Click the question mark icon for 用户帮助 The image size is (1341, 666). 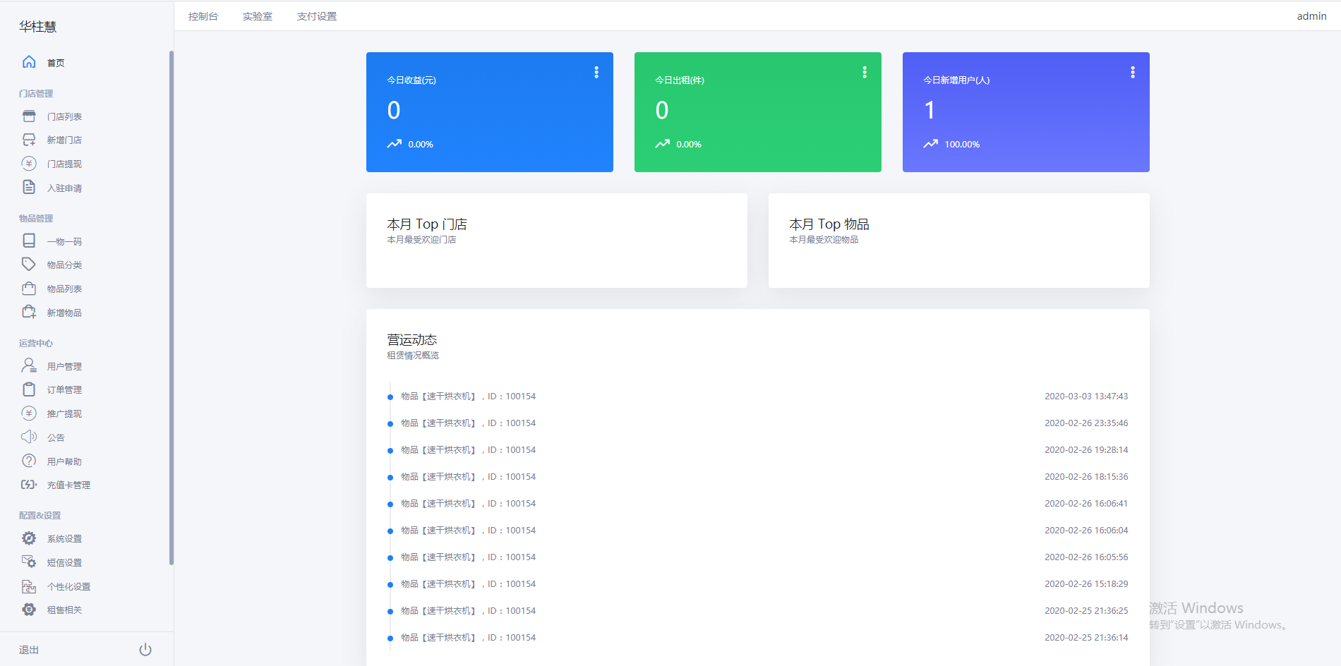pyautogui.click(x=29, y=461)
